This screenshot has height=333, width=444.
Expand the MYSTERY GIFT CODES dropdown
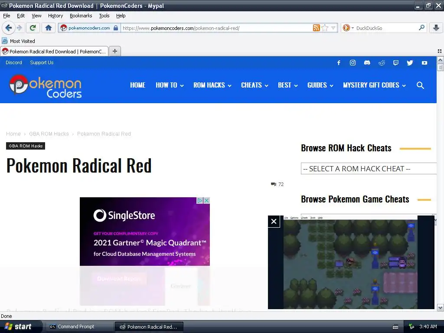point(374,85)
